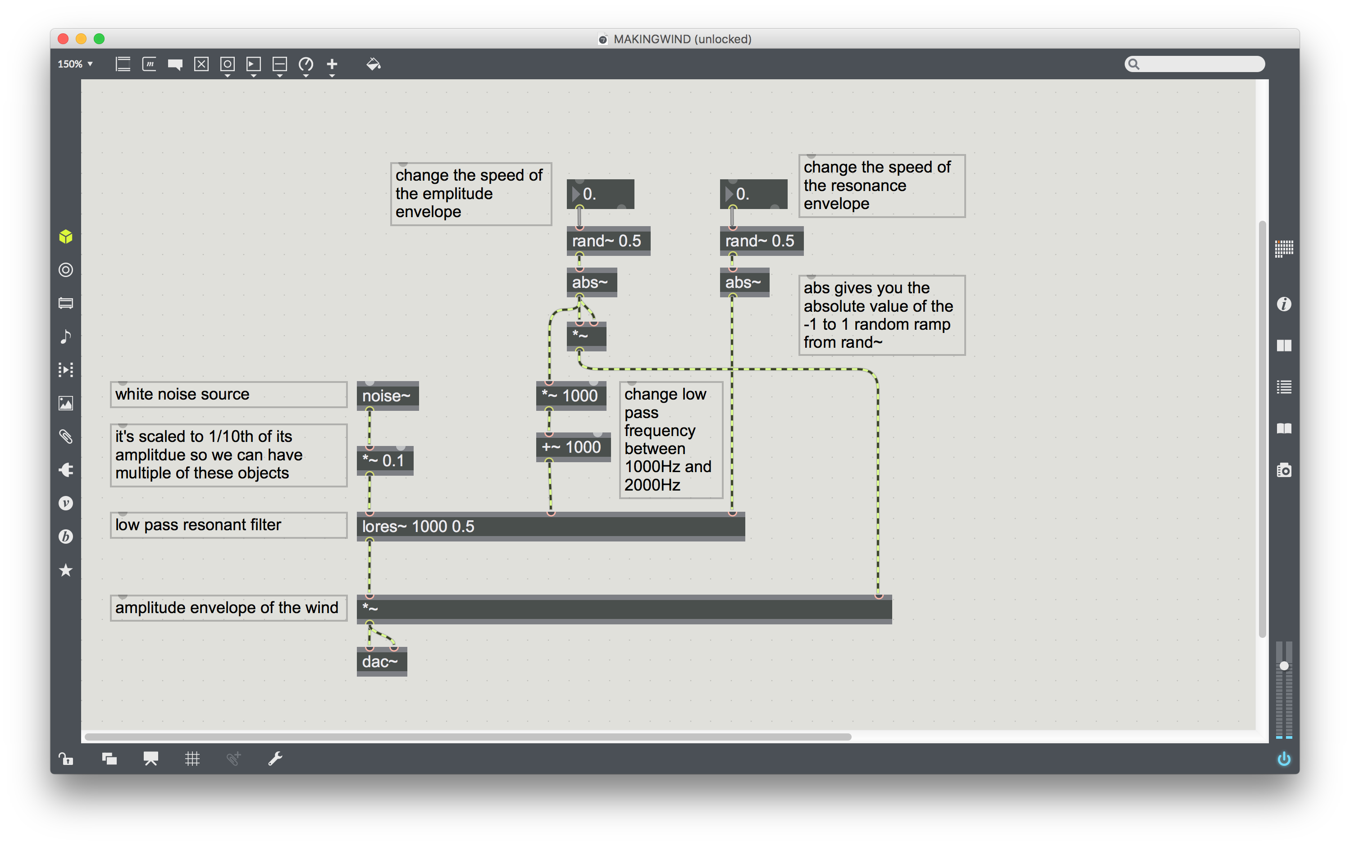Screen dimensions: 1350x846
Task: Toggle grid visibility in bottom toolbar
Action: point(192,759)
